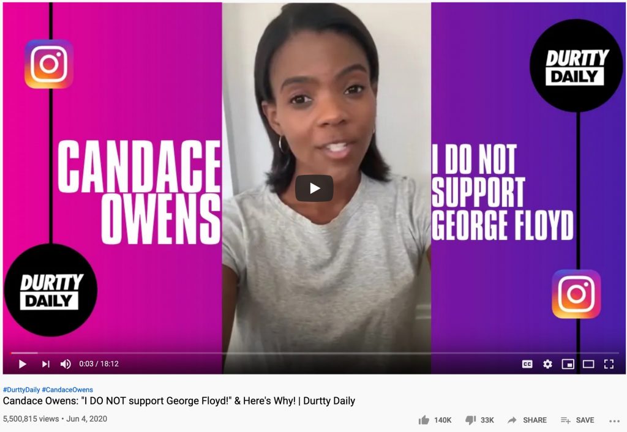Image resolution: width=627 pixels, height=432 pixels.
Task: Open the #DurttyDaily hashtag link
Action: 21,390
